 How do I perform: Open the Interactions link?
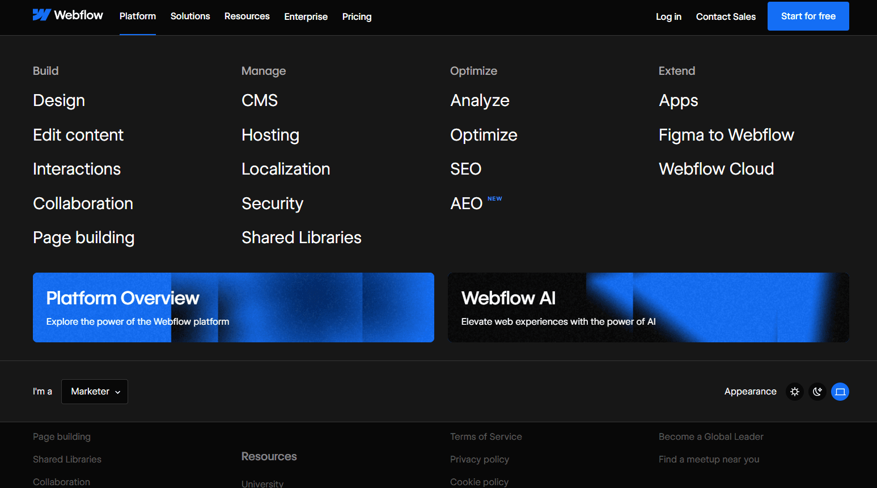(77, 169)
